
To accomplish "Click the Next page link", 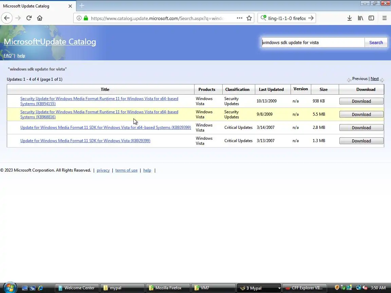I will [x=375, y=79].
